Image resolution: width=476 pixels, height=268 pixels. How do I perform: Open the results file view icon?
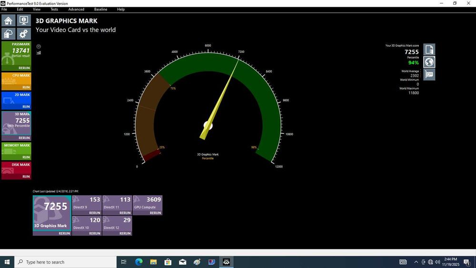coord(429,50)
